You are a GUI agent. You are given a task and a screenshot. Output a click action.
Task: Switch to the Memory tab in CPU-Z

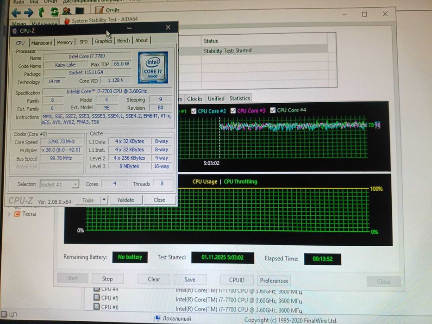coord(64,42)
